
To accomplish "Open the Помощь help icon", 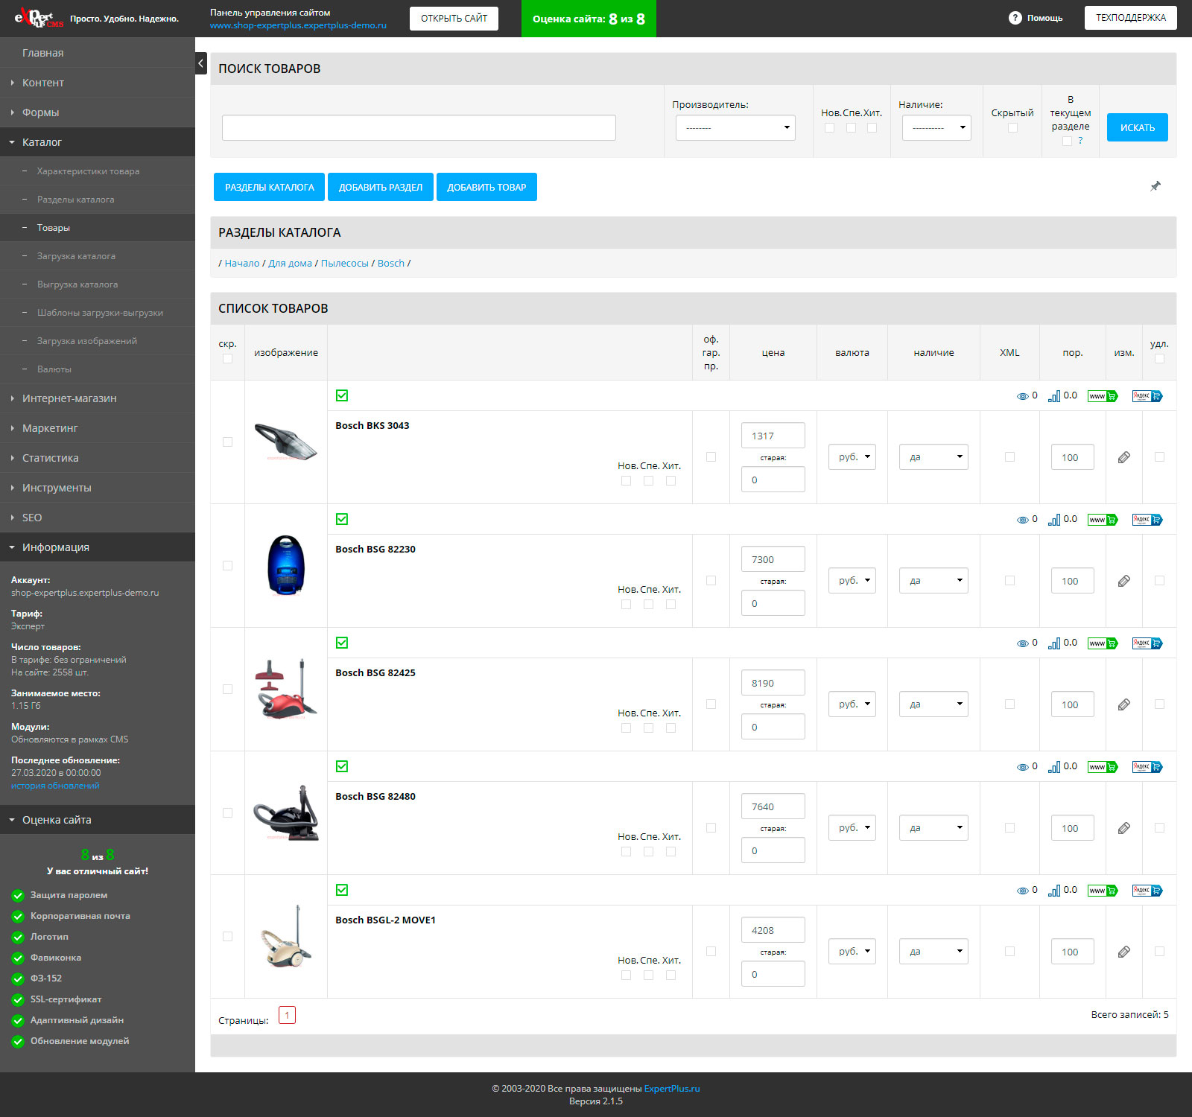I will pyautogui.click(x=1015, y=18).
